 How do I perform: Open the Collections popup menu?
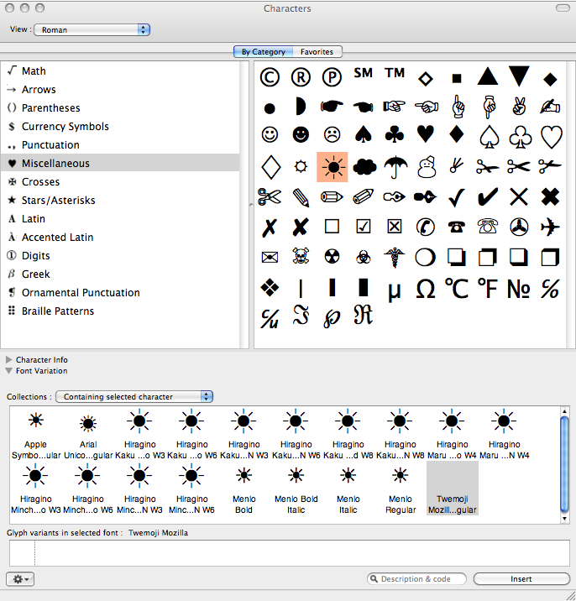point(134,397)
